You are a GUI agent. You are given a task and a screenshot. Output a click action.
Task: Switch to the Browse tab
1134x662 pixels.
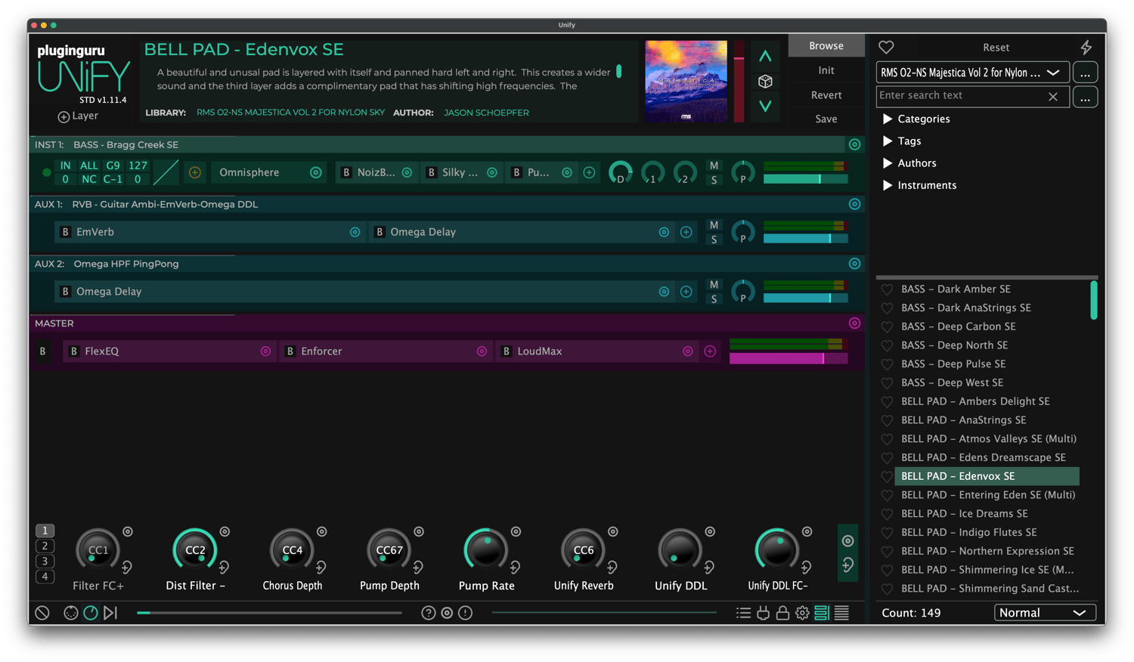[x=826, y=45]
